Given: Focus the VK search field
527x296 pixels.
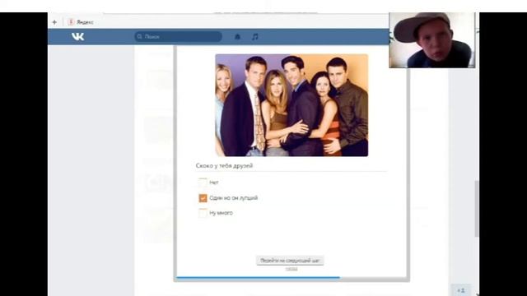Looking at the screenshot, I should tap(178, 36).
